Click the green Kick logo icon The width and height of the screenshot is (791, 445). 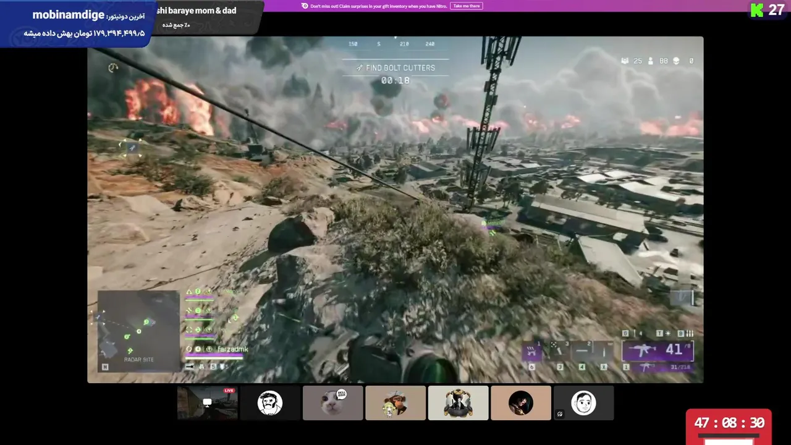pos(757,10)
